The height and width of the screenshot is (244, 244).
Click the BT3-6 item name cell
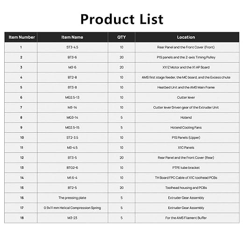[x=72, y=57]
